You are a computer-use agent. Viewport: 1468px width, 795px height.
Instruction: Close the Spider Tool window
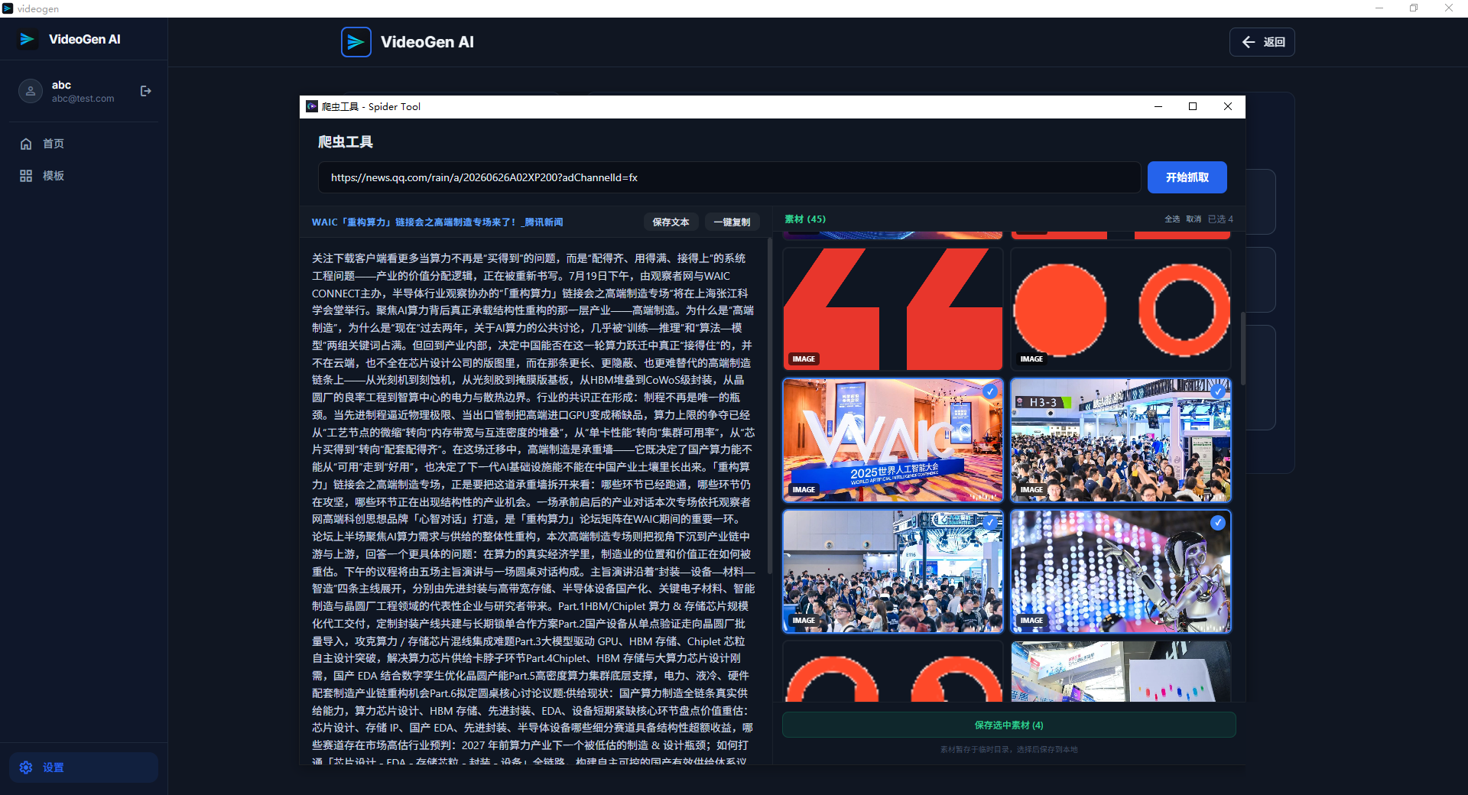click(1228, 106)
